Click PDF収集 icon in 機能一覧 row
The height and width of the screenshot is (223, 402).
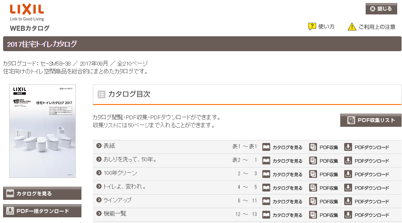click(x=313, y=215)
